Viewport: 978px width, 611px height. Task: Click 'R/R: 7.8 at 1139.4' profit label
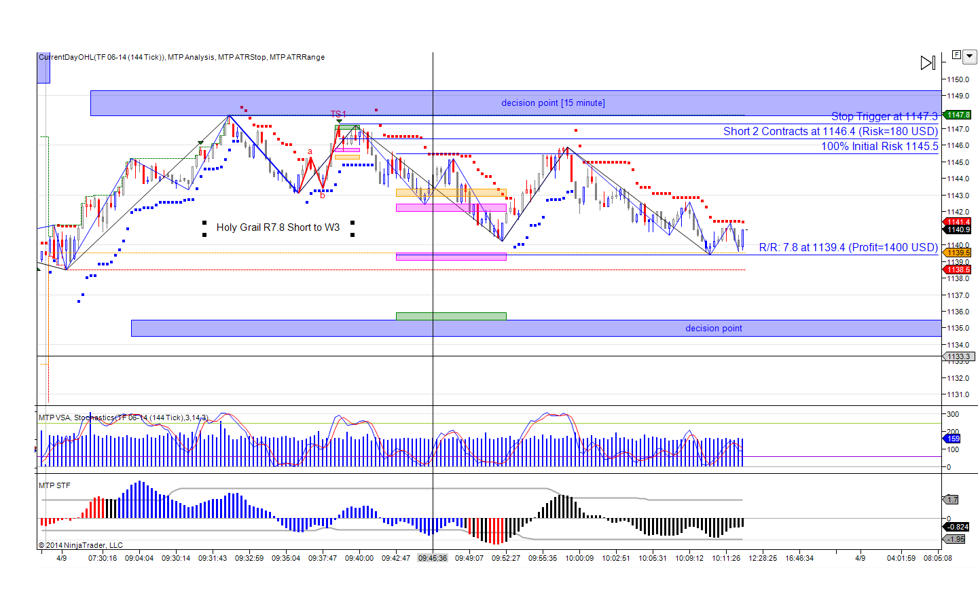[848, 248]
